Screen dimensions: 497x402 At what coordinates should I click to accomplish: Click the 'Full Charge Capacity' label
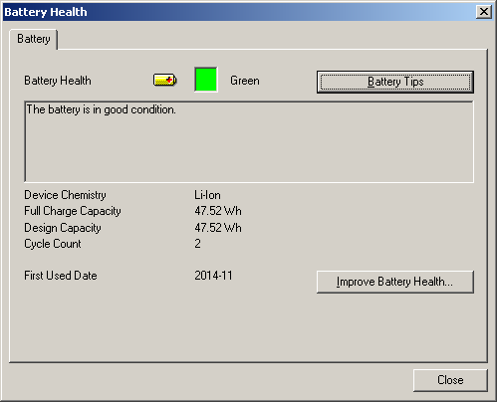[x=73, y=211]
